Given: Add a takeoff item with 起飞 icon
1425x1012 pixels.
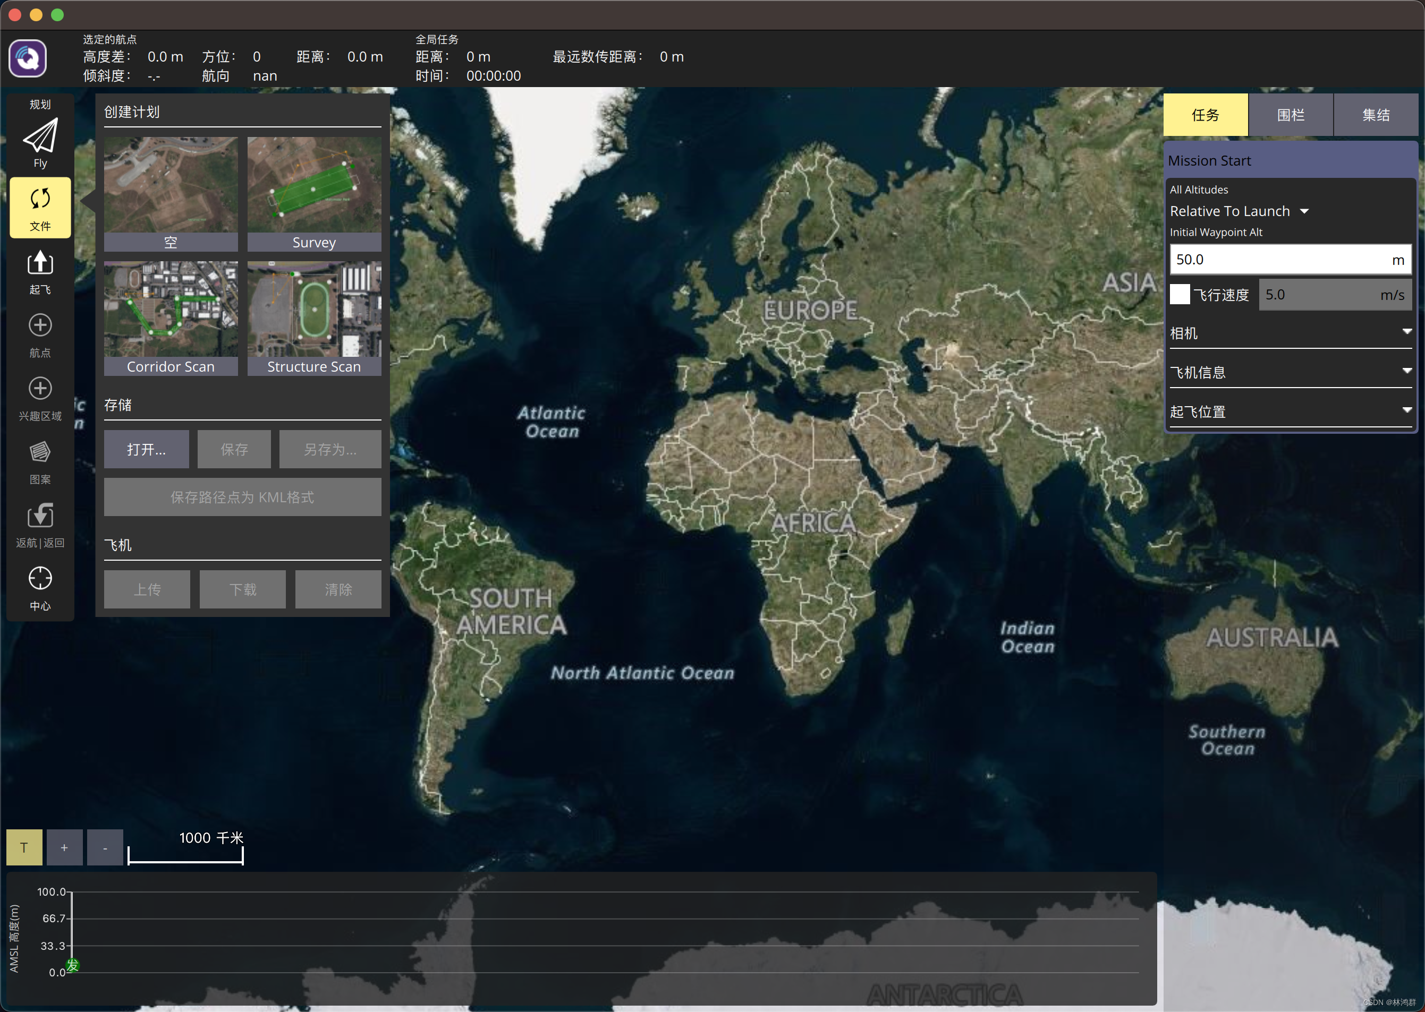Looking at the screenshot, I should (40, 272).
